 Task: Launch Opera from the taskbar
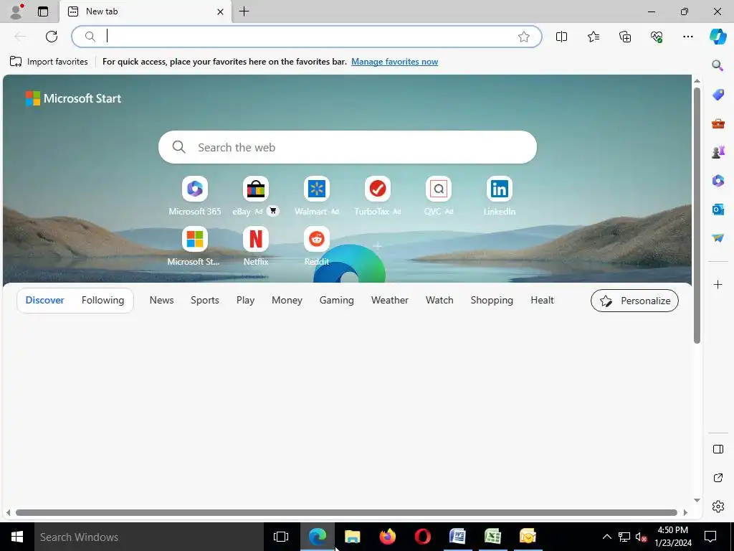422,537
